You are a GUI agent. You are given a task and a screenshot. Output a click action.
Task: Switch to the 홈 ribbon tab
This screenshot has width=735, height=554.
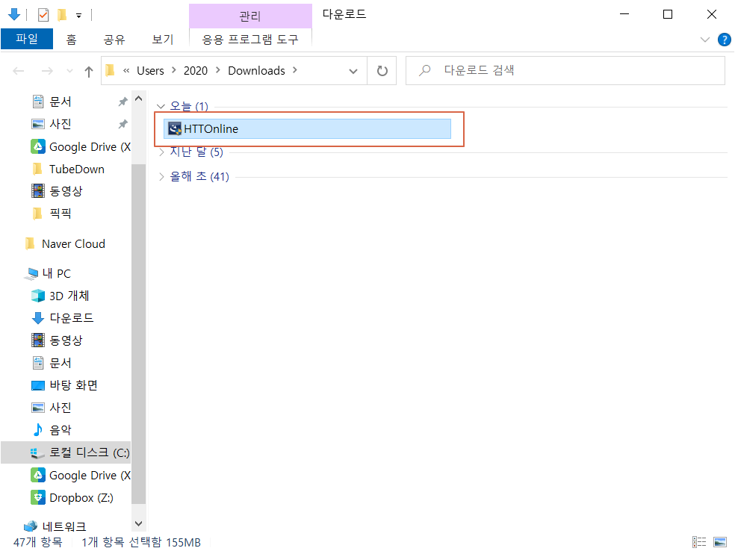pyautogui.click(x=71, y=40)
